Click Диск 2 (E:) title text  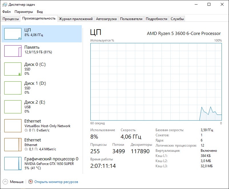35,102
